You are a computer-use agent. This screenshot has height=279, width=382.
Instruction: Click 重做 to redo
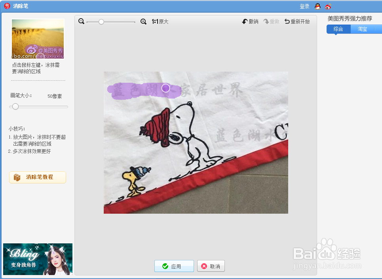pos(271,22)
